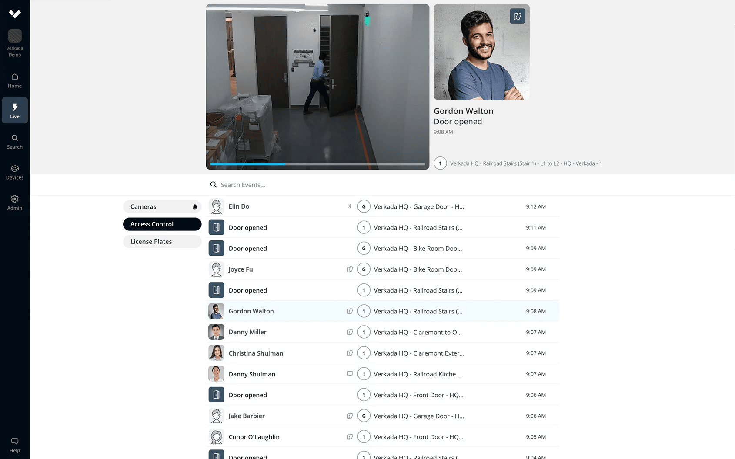Open the Elin Do garage door event

(383, 206)
